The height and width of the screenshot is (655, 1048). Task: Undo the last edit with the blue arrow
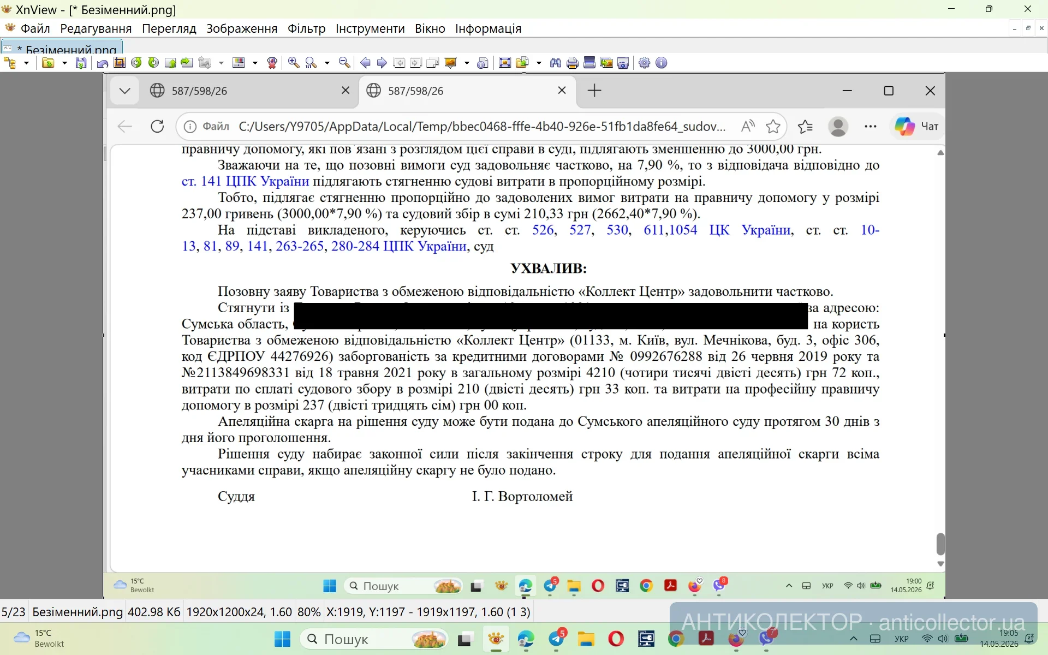pyautogui.click(x=102, y=63)
